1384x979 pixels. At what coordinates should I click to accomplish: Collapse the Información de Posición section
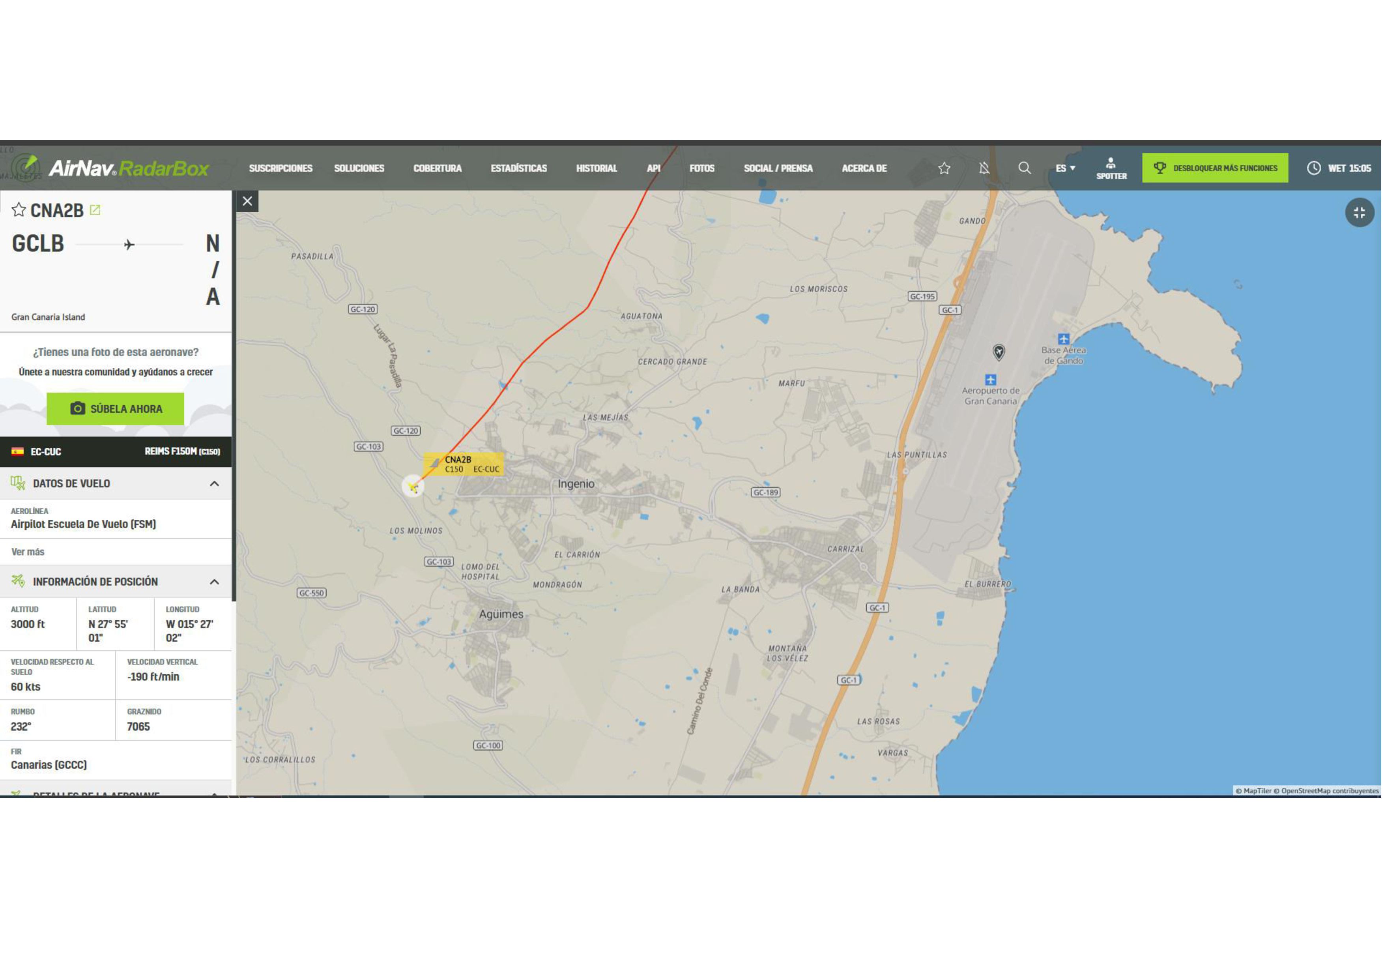[214, 582]
